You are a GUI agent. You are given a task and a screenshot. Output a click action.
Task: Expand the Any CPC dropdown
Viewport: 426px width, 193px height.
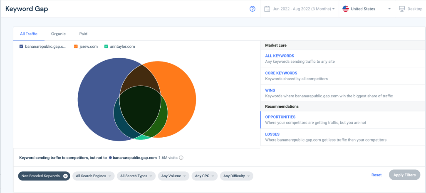tap(205, 176)
